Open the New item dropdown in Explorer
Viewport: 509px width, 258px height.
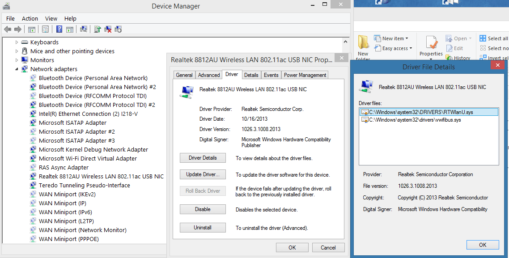click(391, 38)
